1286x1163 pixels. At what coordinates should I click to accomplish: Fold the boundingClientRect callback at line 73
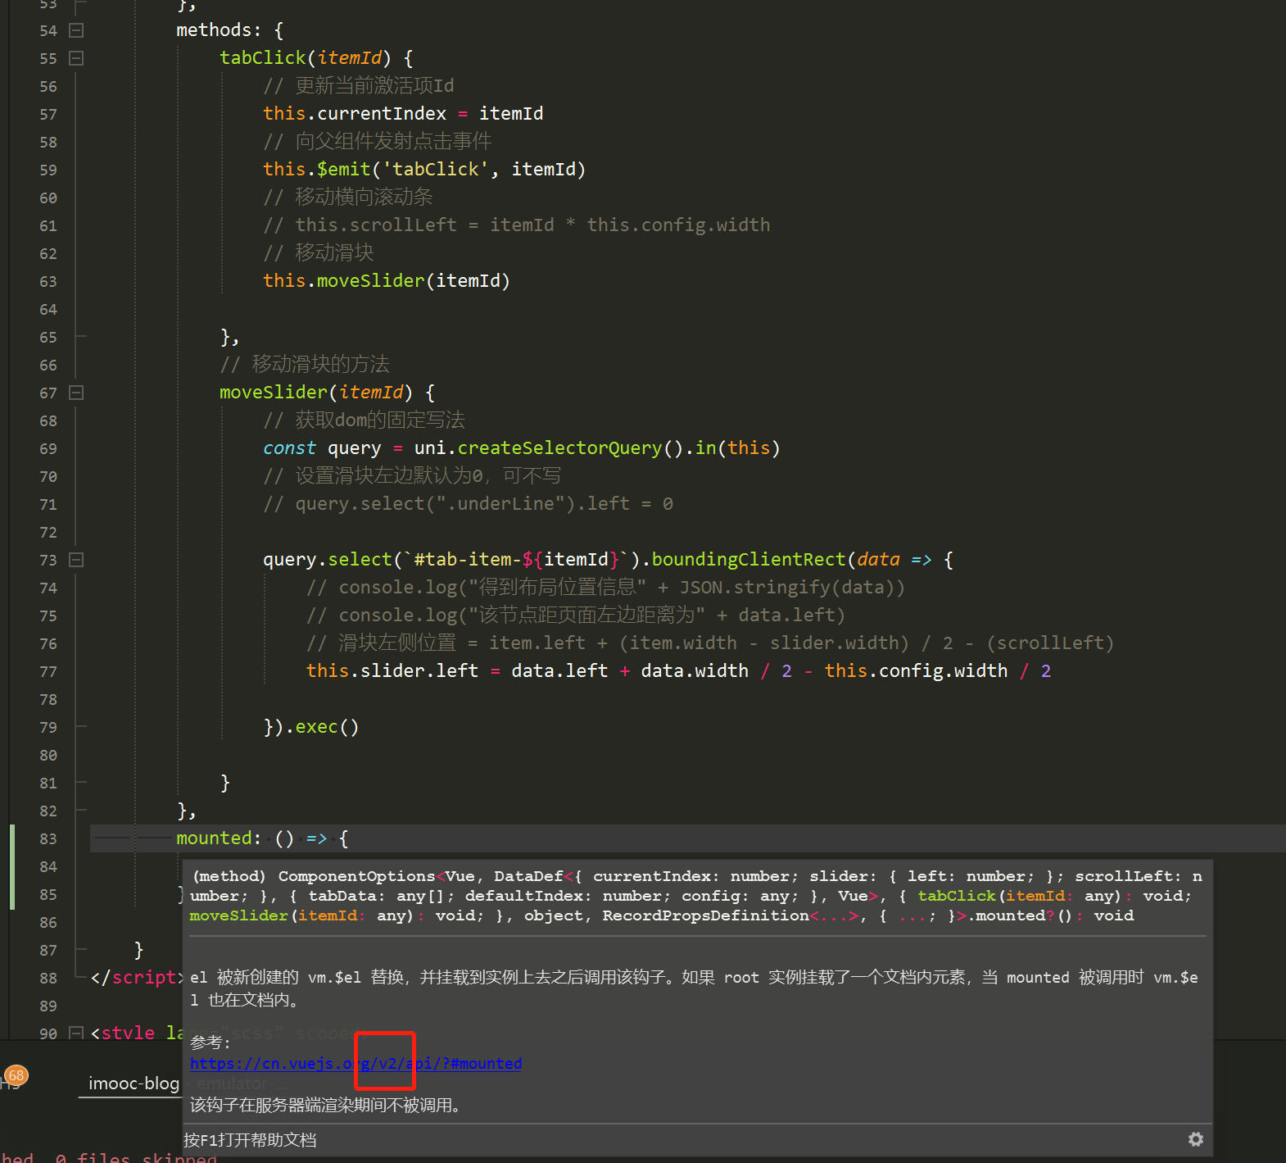pyautogui.click(x=76, y=560)
